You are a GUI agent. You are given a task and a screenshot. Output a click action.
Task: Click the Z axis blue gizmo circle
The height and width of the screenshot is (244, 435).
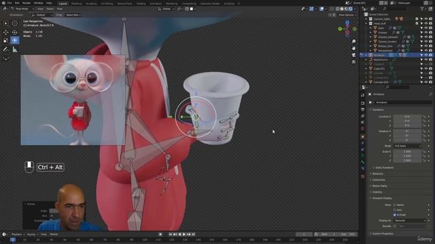[347, 22]
